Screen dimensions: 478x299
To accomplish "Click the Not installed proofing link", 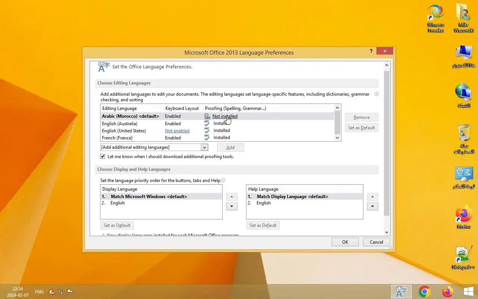I will click(x=225, y=116).
